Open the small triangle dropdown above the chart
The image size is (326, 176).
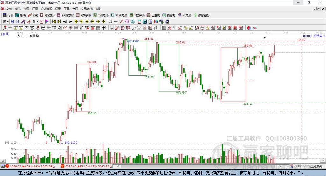tap(265, 38)
